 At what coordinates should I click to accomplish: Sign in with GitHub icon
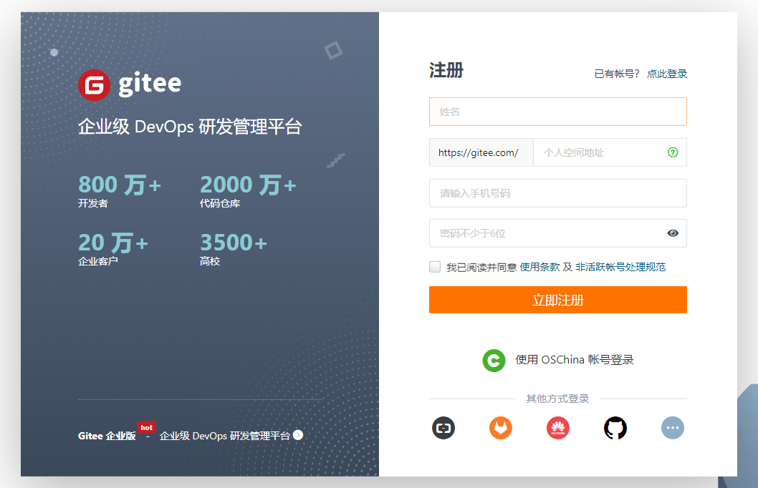point(615,428)
